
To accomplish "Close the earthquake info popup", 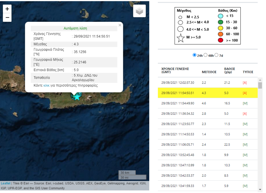I will (x=120, y=25).
